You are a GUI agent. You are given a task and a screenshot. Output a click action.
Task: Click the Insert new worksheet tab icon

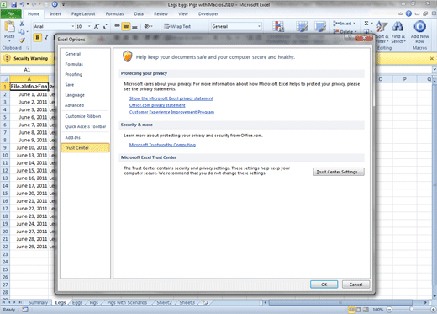[205, 302]
